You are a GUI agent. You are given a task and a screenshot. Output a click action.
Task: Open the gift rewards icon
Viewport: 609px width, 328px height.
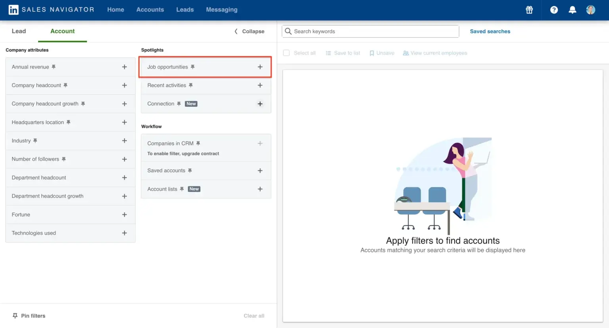(x=529, y=10)
